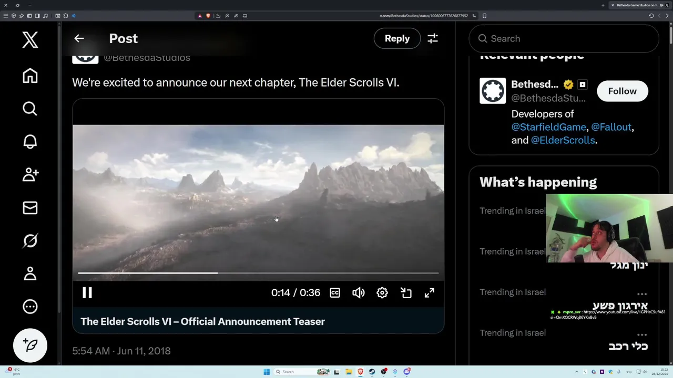Open the @StarfieldGame mention link
673x378 pixels.
(x=548, y=127)
